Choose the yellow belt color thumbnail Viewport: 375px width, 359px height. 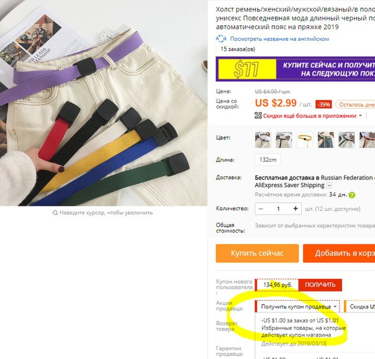point(305,140)
